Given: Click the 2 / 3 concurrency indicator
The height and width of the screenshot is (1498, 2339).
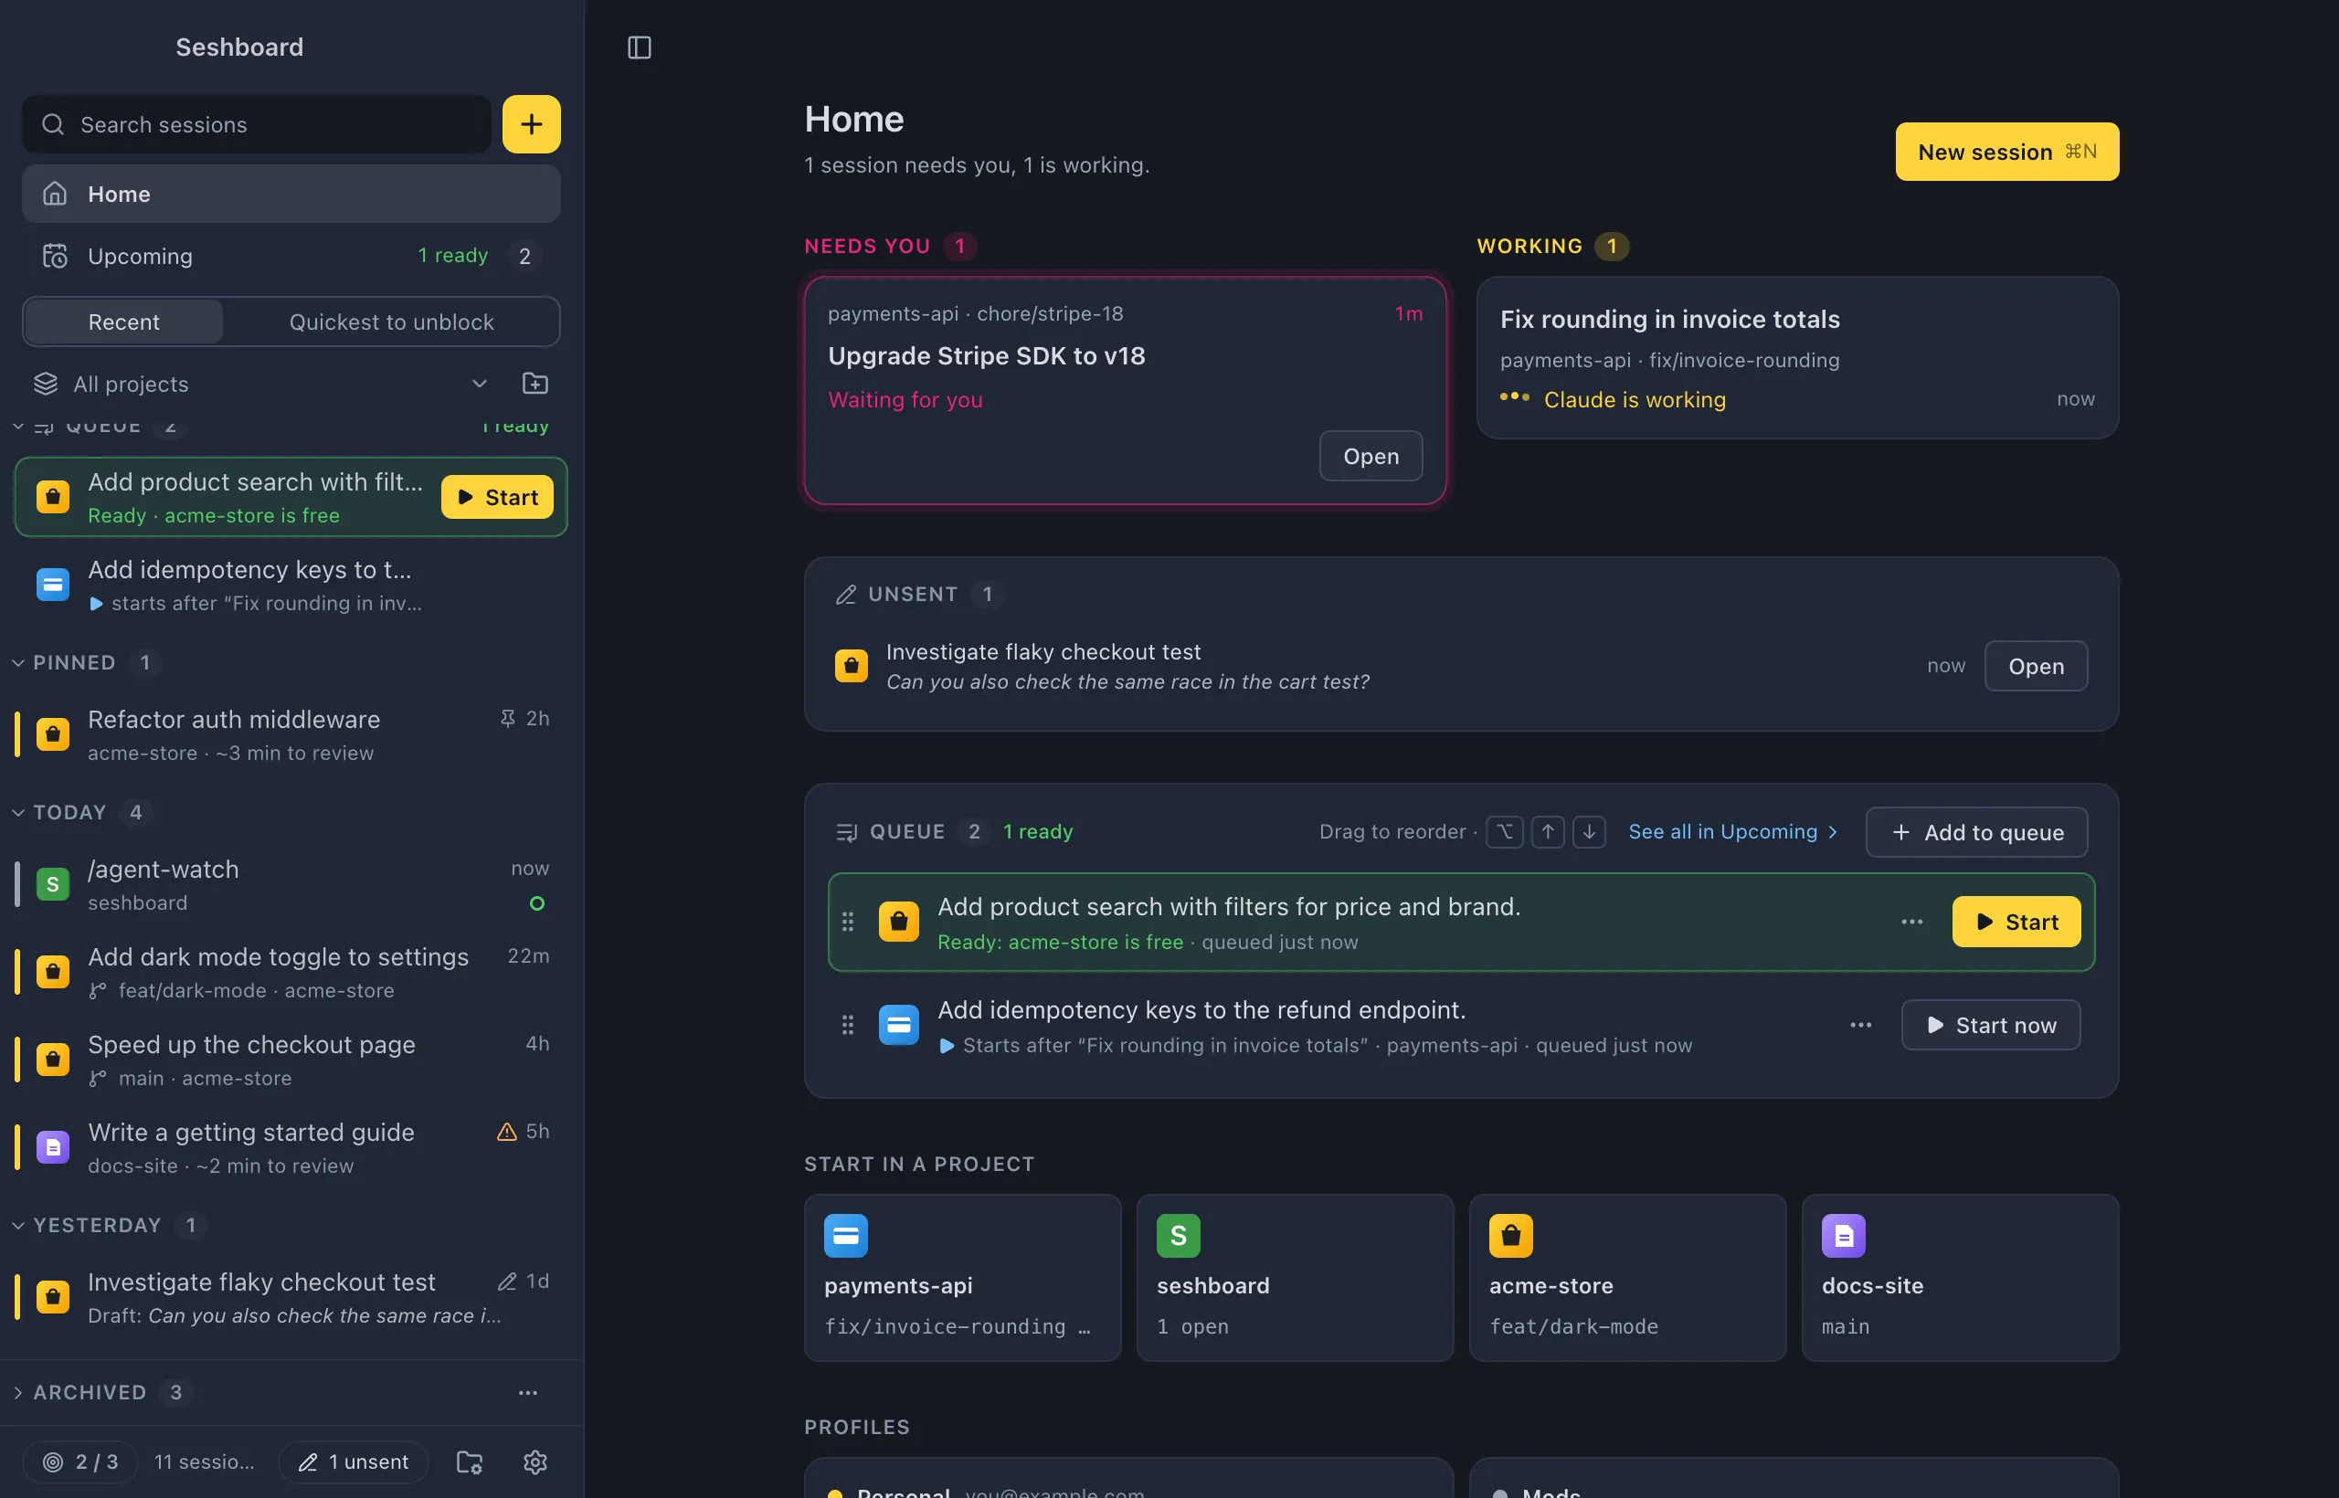Looking at the screenshot, I should (80, 1461).
